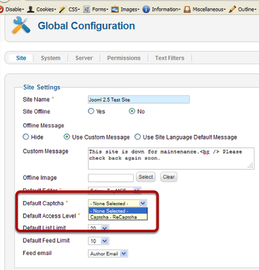Open the Default Feed Limit dropdown

click(x=98, y=241)
